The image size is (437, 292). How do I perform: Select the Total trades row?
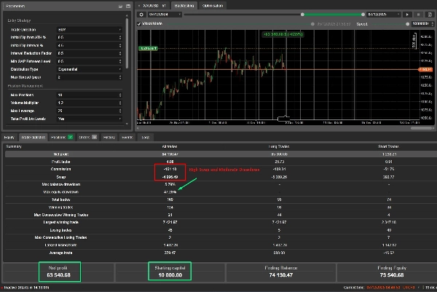click(x=220, y=200)
